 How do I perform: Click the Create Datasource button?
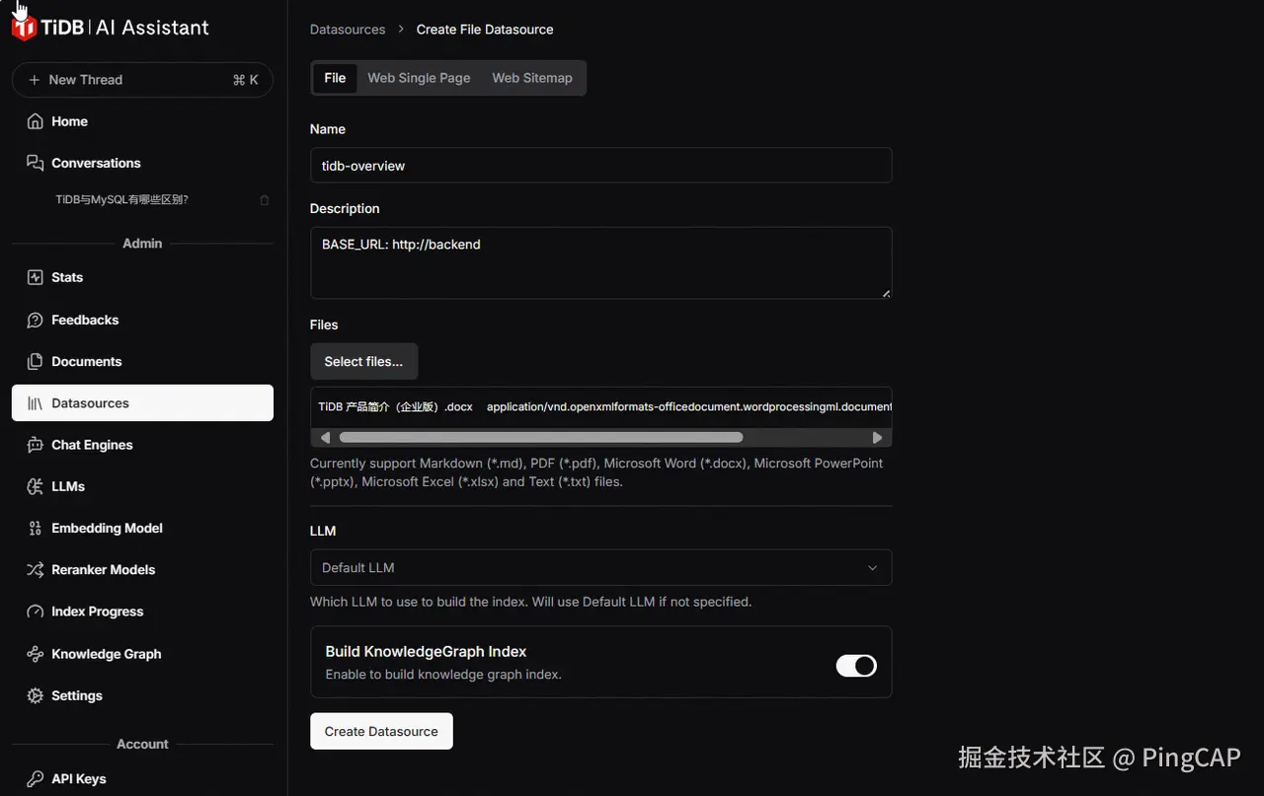pos(381,731)
